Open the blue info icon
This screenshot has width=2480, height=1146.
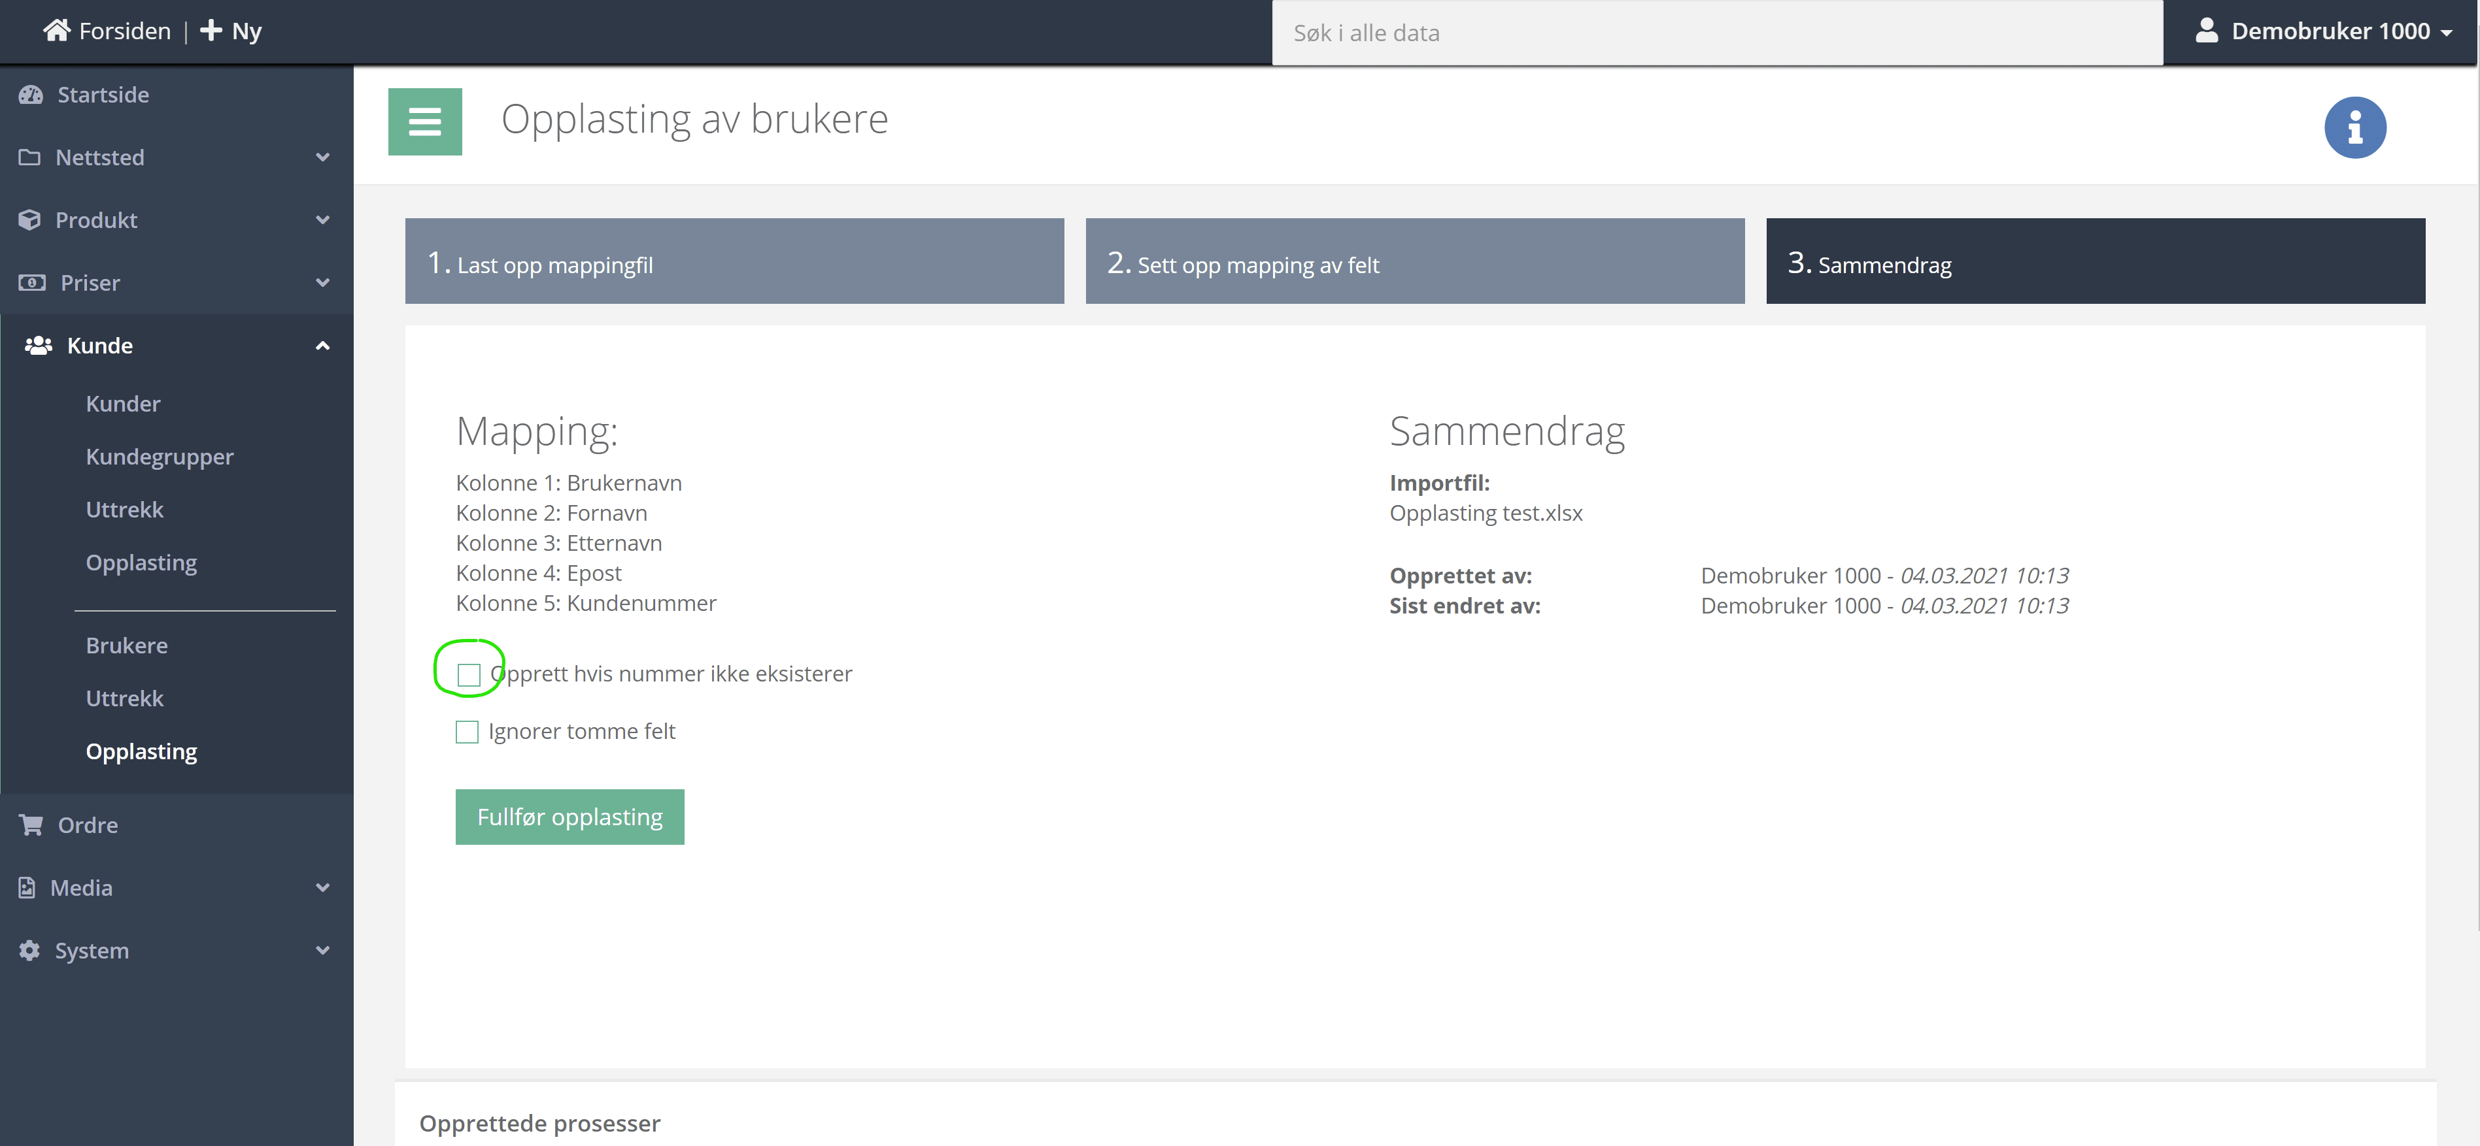tap(2354, 127)
